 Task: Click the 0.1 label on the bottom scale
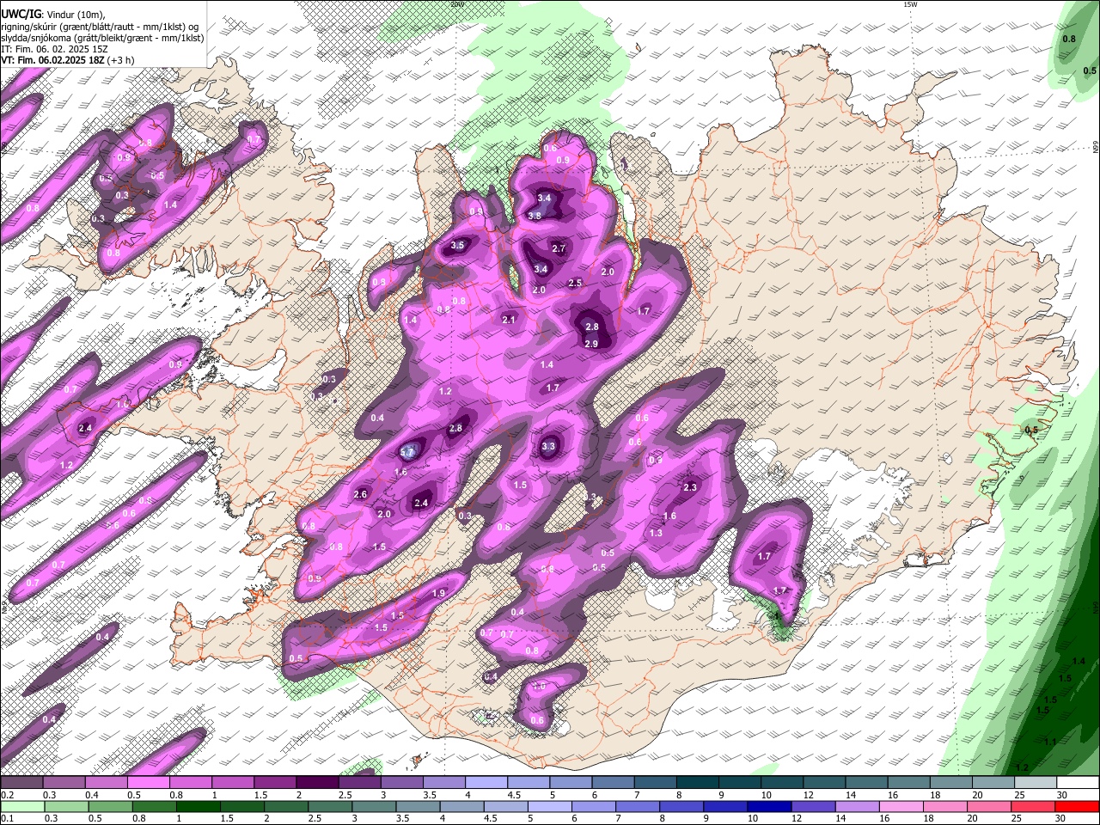coord(7,818)
